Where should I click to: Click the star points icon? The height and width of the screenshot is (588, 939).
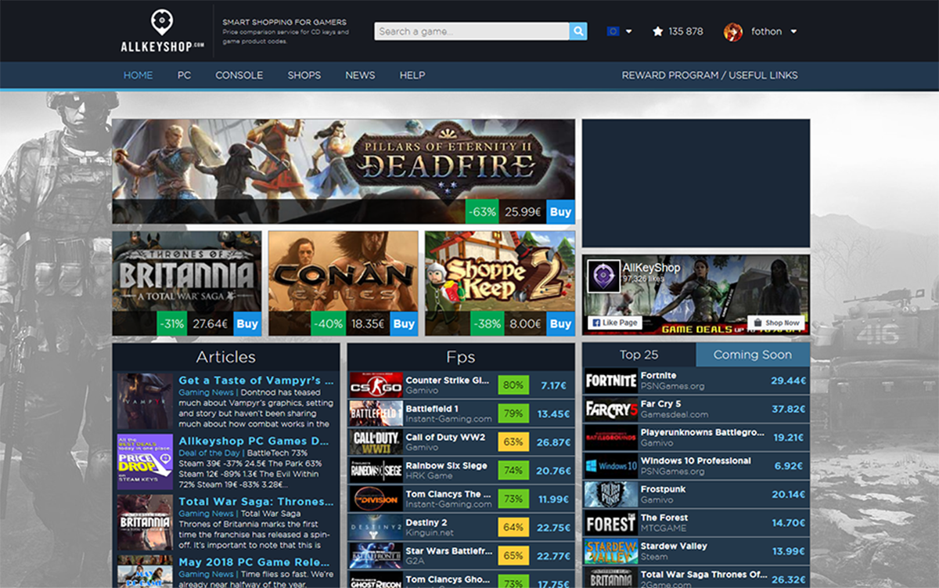coord(657,31)
